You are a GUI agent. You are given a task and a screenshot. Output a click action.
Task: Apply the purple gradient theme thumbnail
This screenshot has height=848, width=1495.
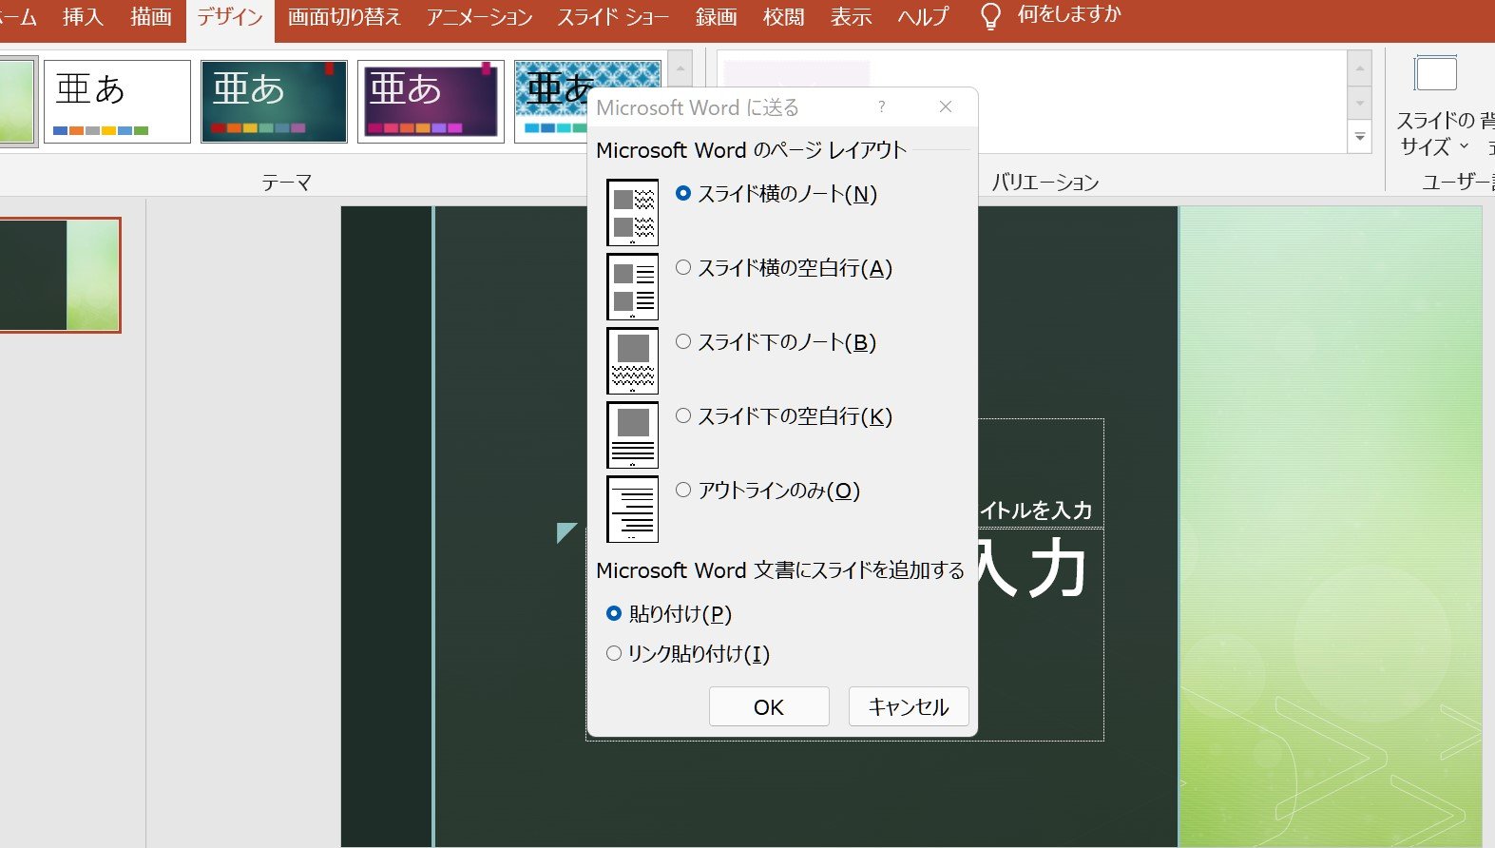(x=431, y=102)
